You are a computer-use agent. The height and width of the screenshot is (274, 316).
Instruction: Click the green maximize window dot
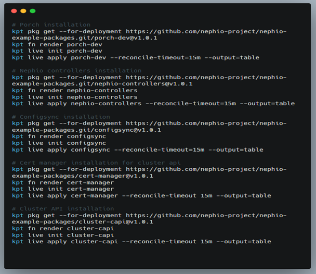pos(33,11)
